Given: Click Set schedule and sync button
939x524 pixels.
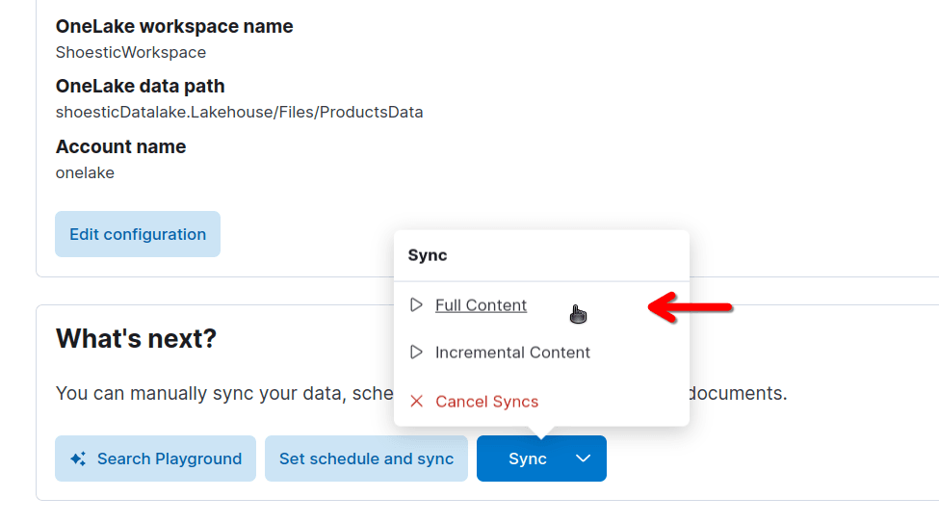Looking at the screenshot, I should click(366, 458).
